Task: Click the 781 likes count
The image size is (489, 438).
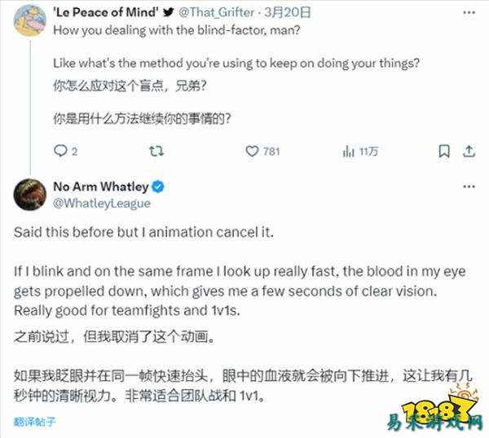Action: (271, 151)
